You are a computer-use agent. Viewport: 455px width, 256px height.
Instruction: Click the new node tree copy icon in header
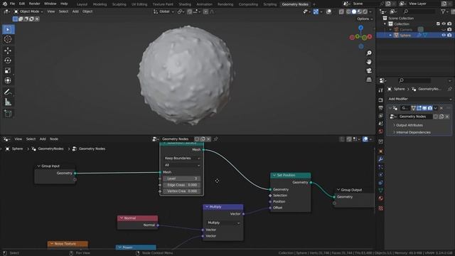203,139
